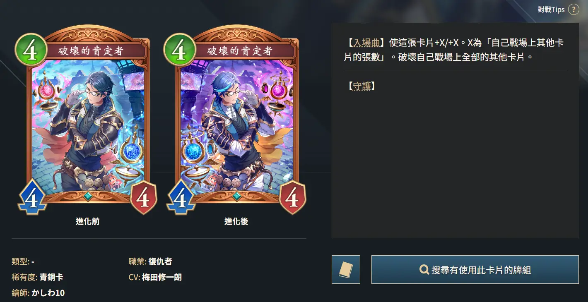The width and height of the screenshot is (588, 302).
Task: Click the 進化後 label under the card
Action: coord(236,221)
